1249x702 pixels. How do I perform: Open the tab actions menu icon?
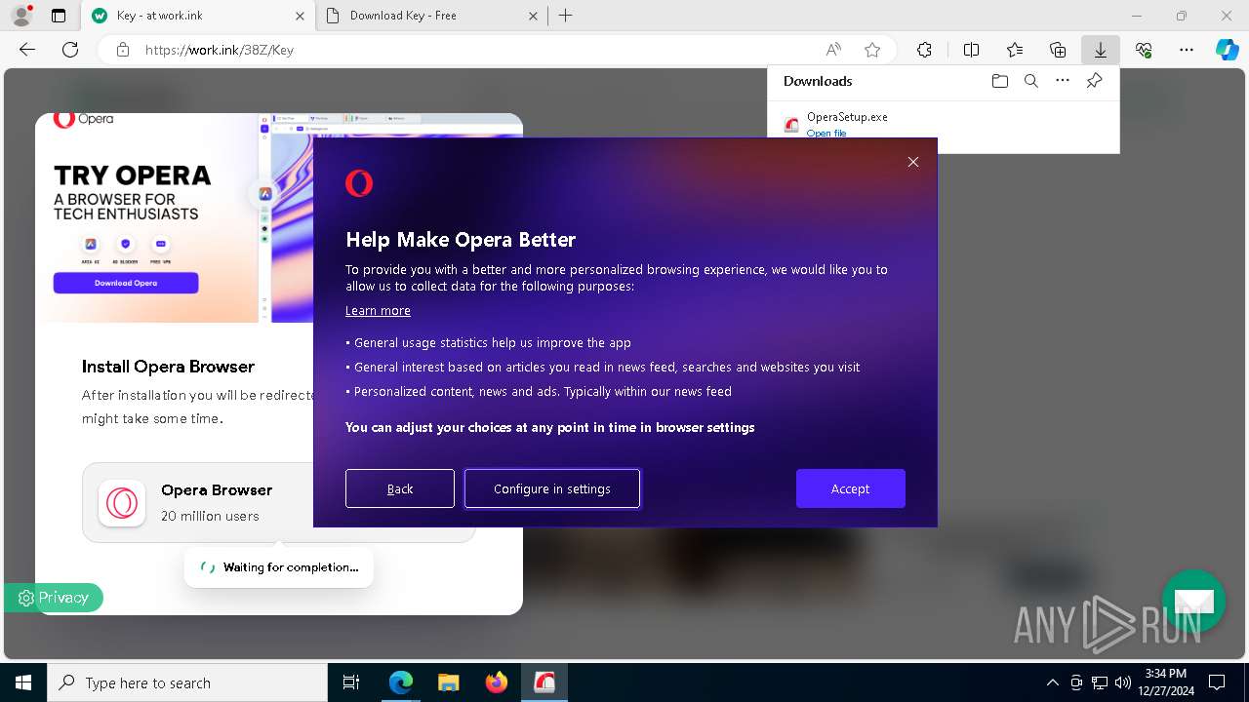[59, 16]
